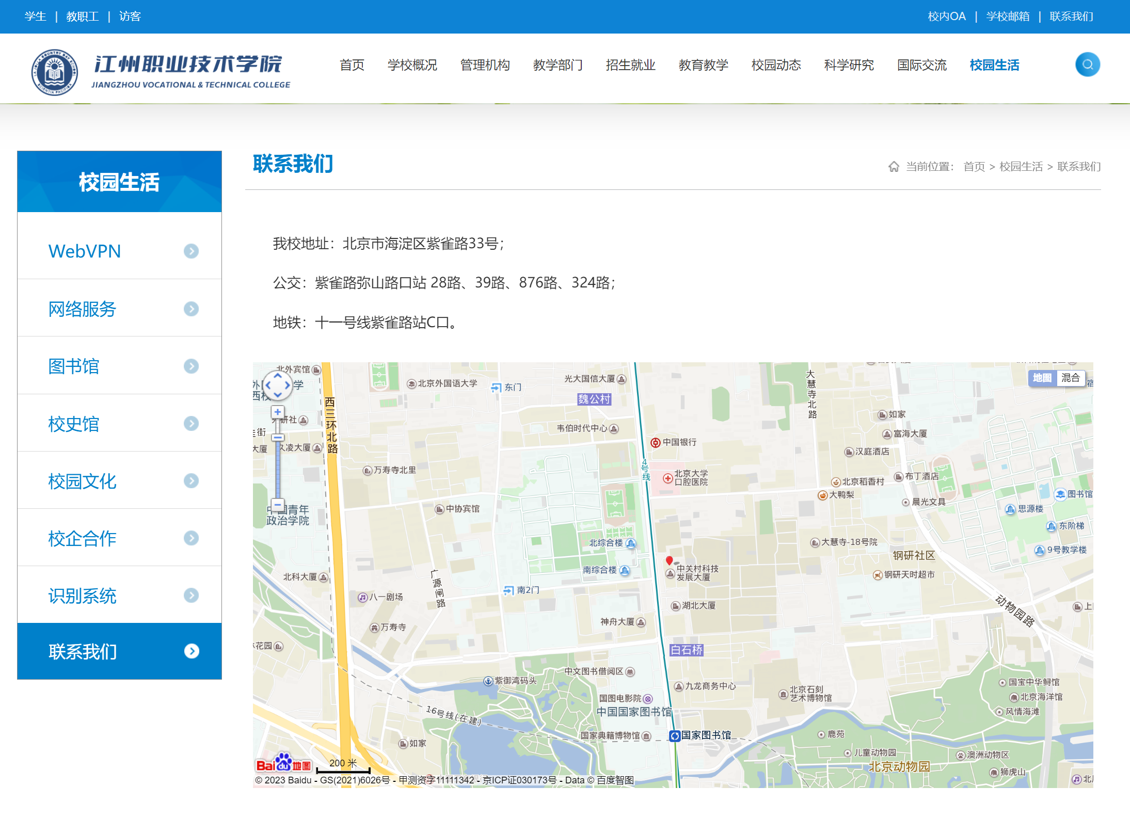Click the 国家图书馆 subway station icon on the map
Screen dimensions: 1130x819
pos(675,736)
